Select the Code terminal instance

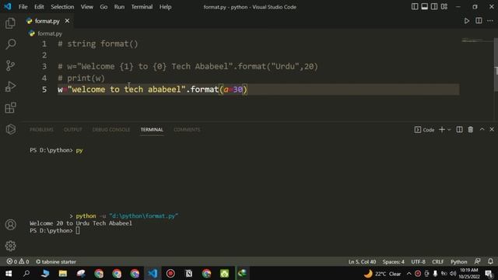pos(425,130)
